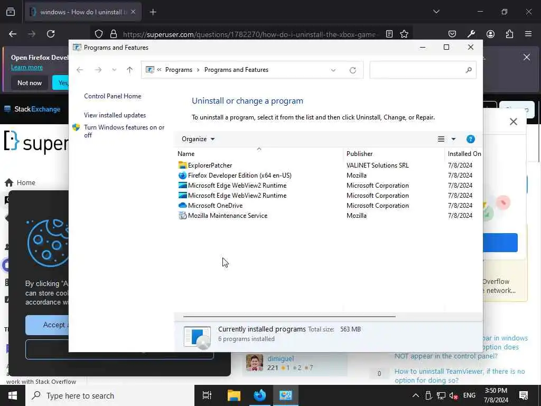Click the muted volume tray icon
Viewport: 541px width, 406px height.
tap(453, 395)
